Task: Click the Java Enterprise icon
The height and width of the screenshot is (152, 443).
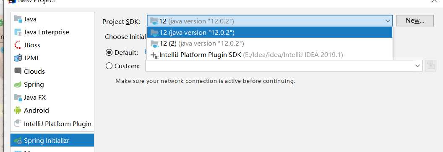Action: click(x=18, y=32)
